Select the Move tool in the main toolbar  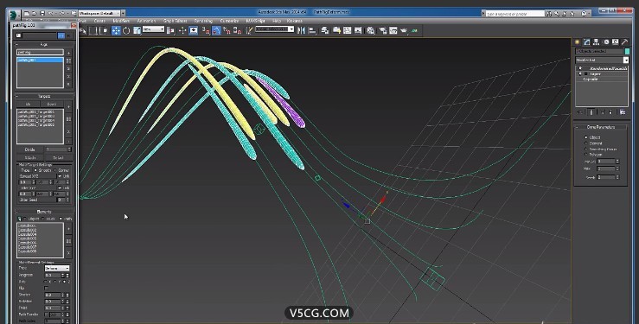click(116, 30)
